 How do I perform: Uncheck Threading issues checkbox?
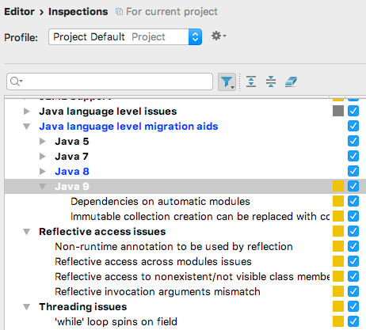click(353, 306)
